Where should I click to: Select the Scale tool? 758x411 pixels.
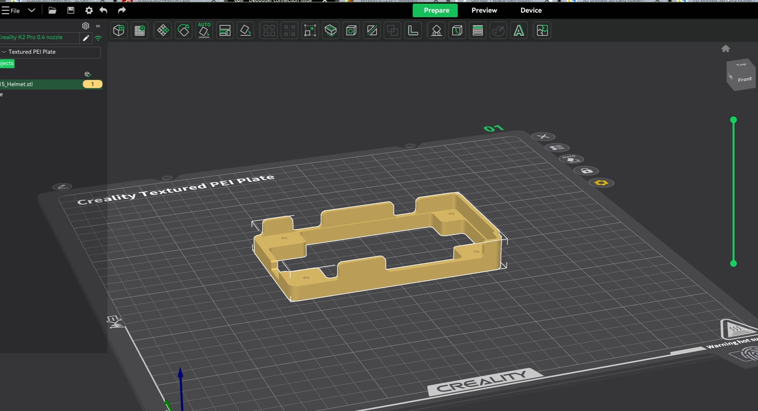pyautogui.click(x=310, y=30)
